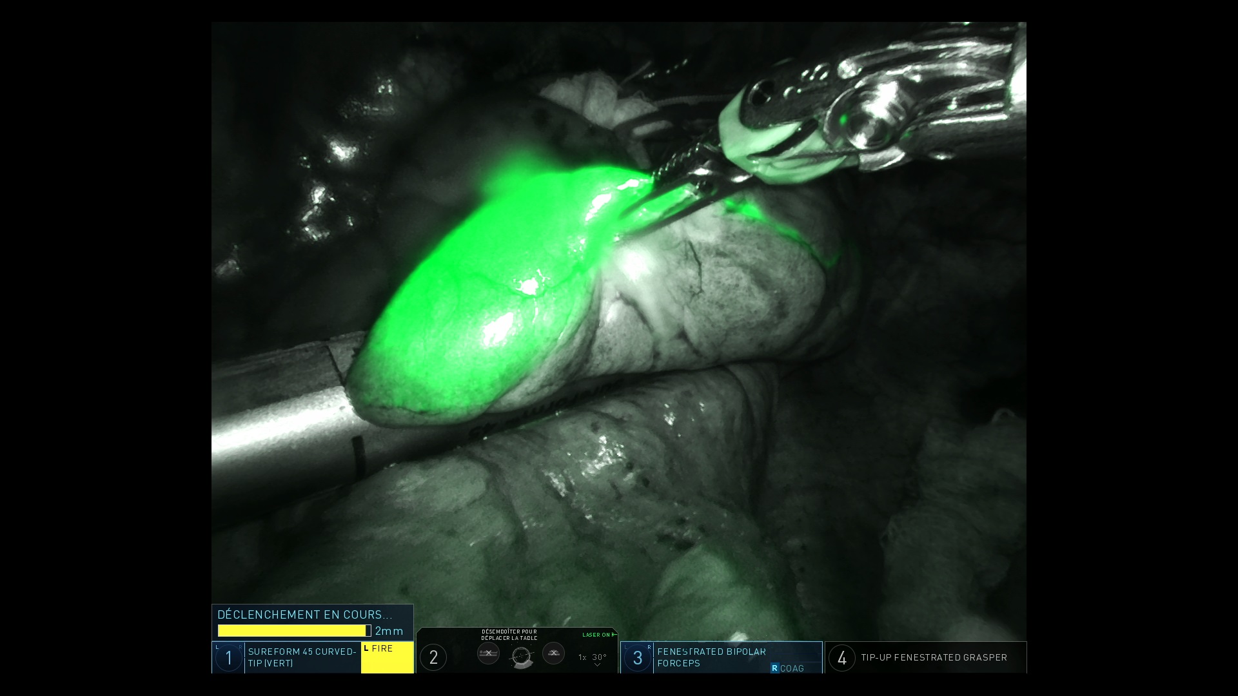Select the SUREFORM 45 CURVED-TIP panel

tap(300, 657)
